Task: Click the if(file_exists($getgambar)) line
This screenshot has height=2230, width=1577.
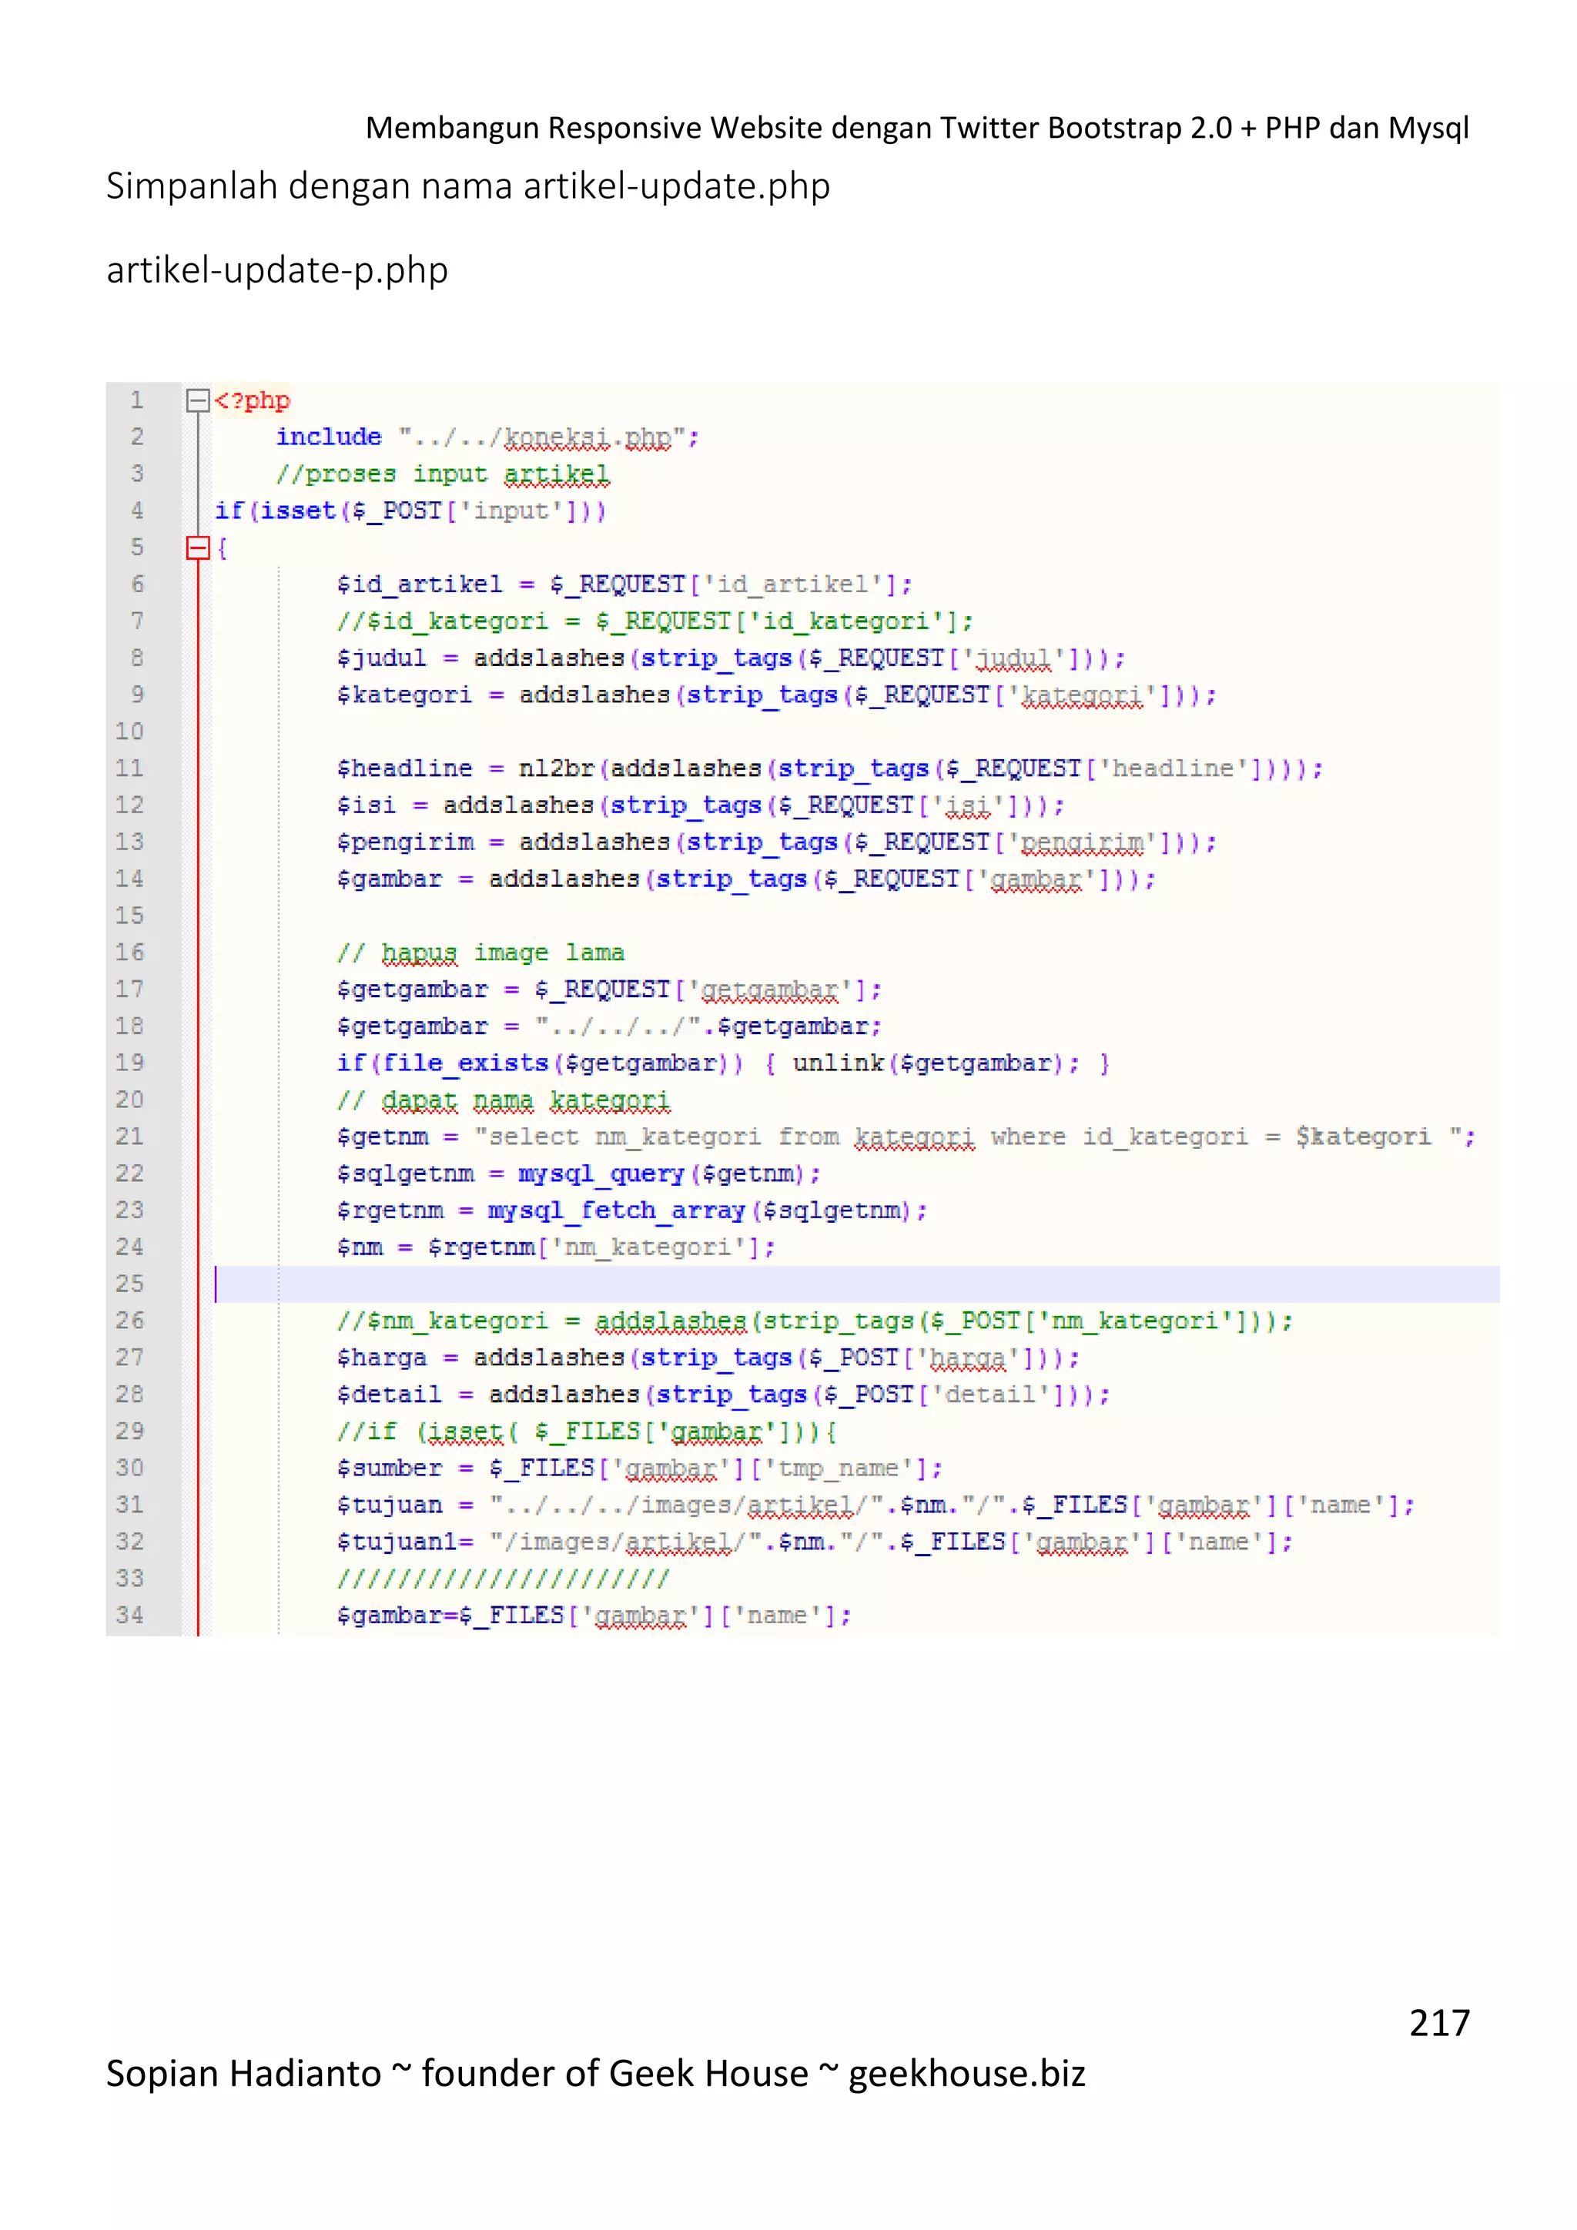Action: 724,1063
